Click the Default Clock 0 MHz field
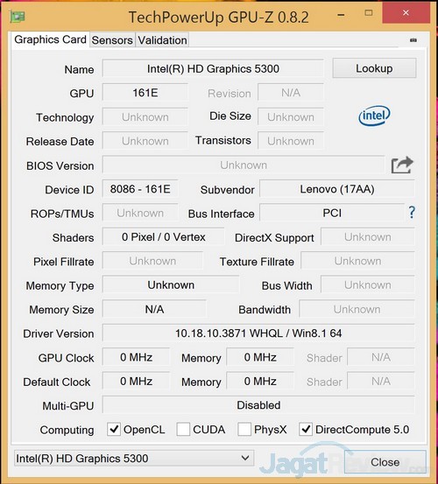 coord(137,382)
